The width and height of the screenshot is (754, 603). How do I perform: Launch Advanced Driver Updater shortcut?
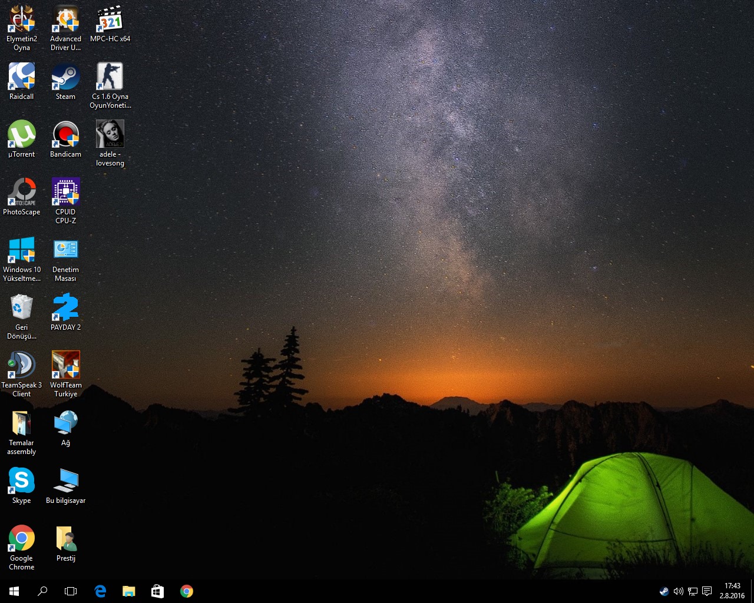(65, 28)
